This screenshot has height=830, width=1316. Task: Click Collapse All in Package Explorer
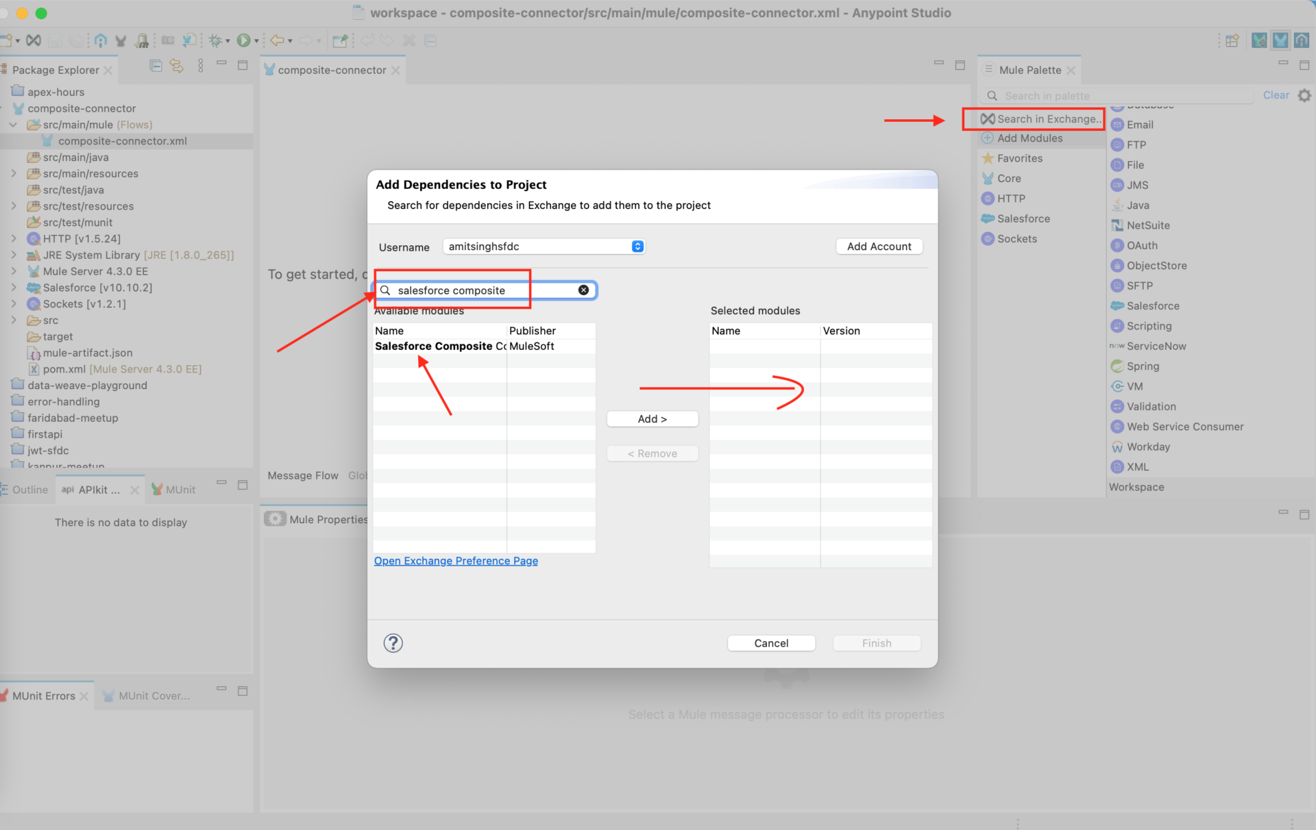[156, 66]
